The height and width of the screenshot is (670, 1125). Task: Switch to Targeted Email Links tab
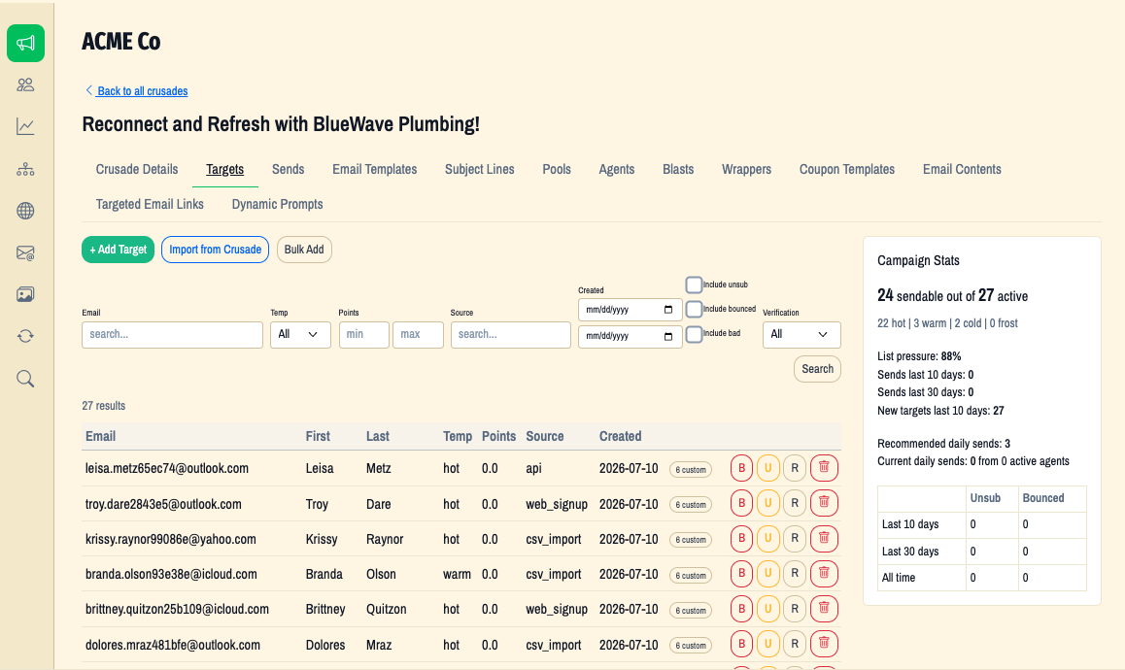point(150,205)
